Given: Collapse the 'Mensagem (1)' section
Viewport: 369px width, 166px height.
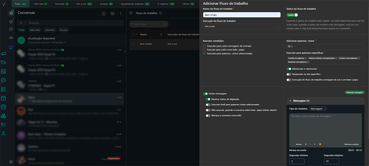Looking at the screenshot, I should pos(291,101).
